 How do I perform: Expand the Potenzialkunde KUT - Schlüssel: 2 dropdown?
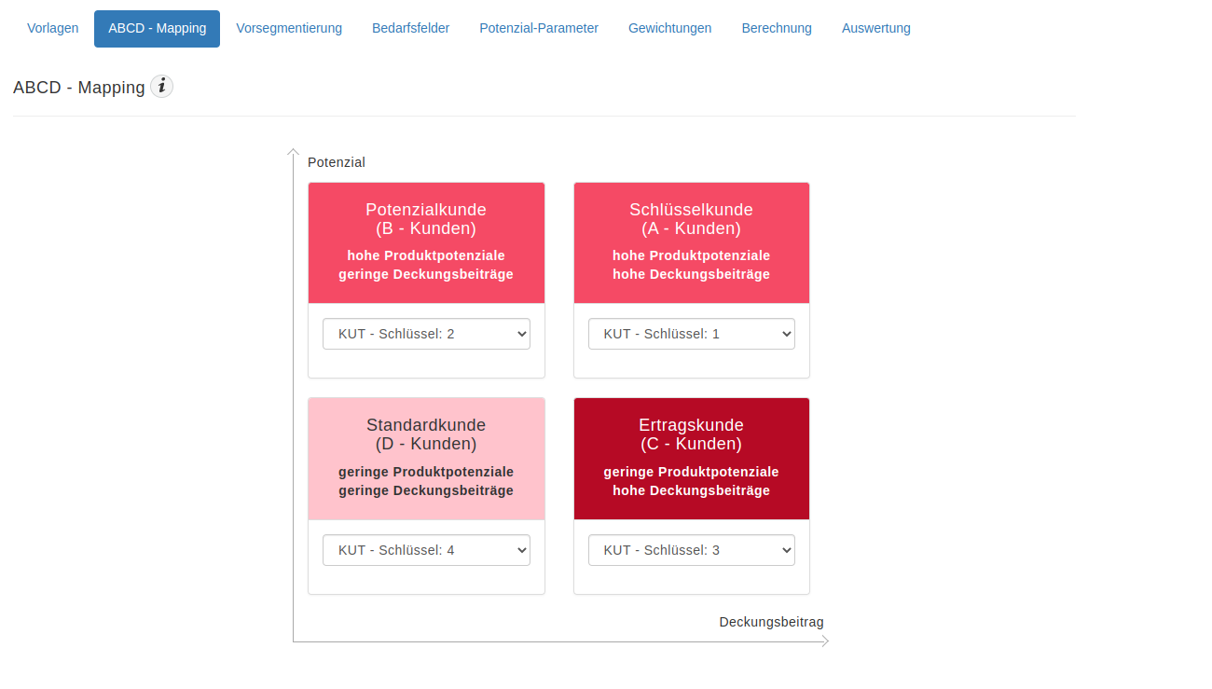pos(426,334)
